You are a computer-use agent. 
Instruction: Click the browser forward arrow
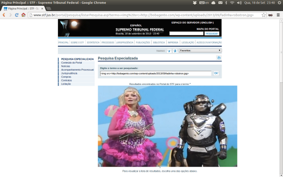click(10, 15)
